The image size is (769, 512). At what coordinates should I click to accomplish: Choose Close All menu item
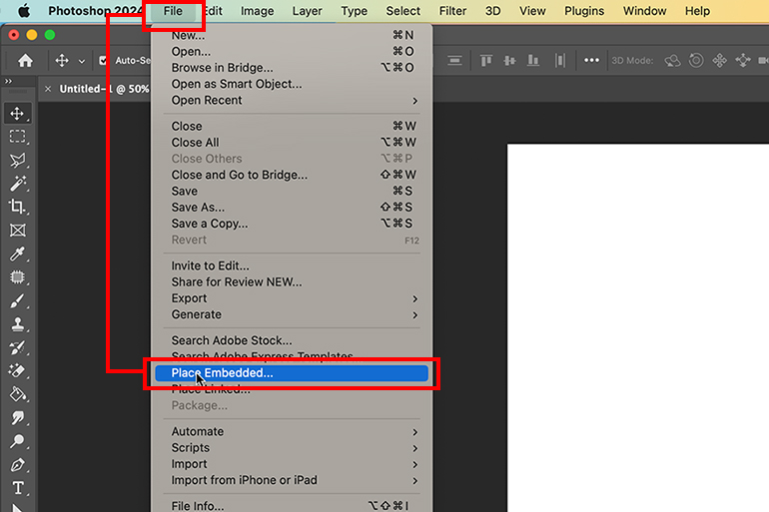(x=293, y=142)
